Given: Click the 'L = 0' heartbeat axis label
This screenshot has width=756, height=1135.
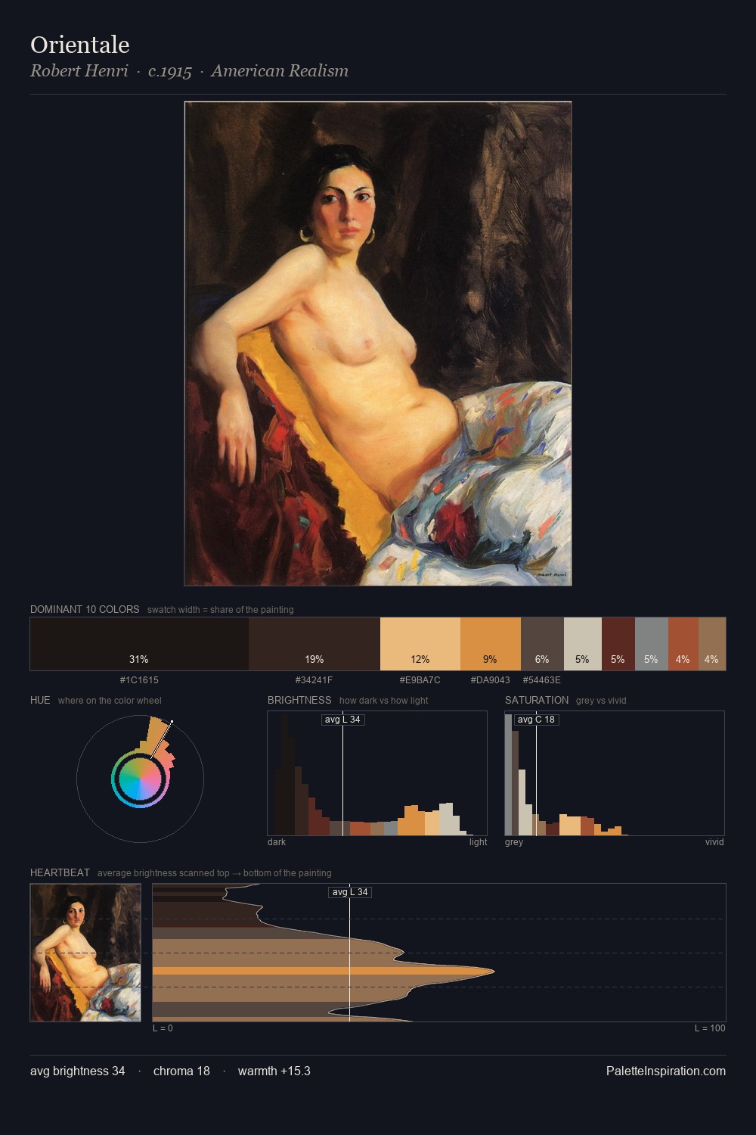Looking at the screenshot, I should pyautogui.click(x=163, y=1028).
